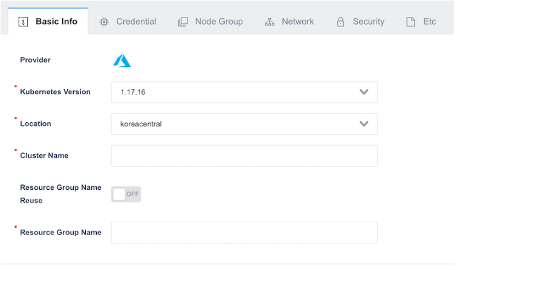Open the Node Group tab
541x285 pixels.
(x=210, y=22)
